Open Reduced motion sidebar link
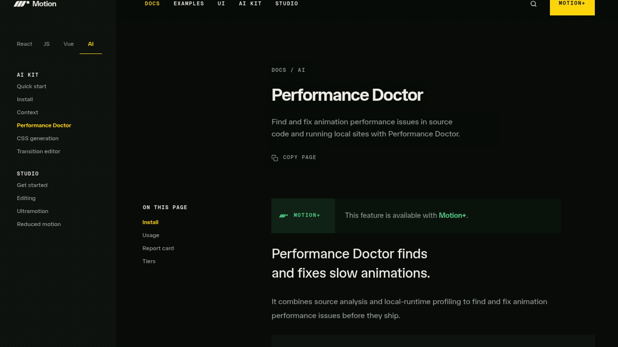The image size is (618, 347). 39,224
